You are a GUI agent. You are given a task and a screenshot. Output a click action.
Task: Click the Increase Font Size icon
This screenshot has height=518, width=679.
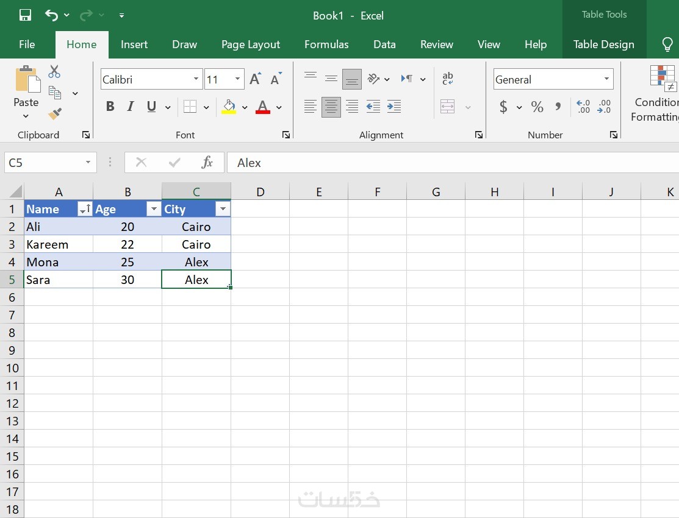pyautogui.click(x=256, y=79)
